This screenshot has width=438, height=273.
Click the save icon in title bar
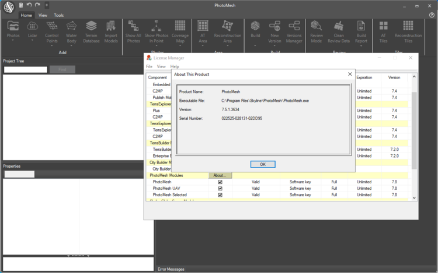(21, 5)
